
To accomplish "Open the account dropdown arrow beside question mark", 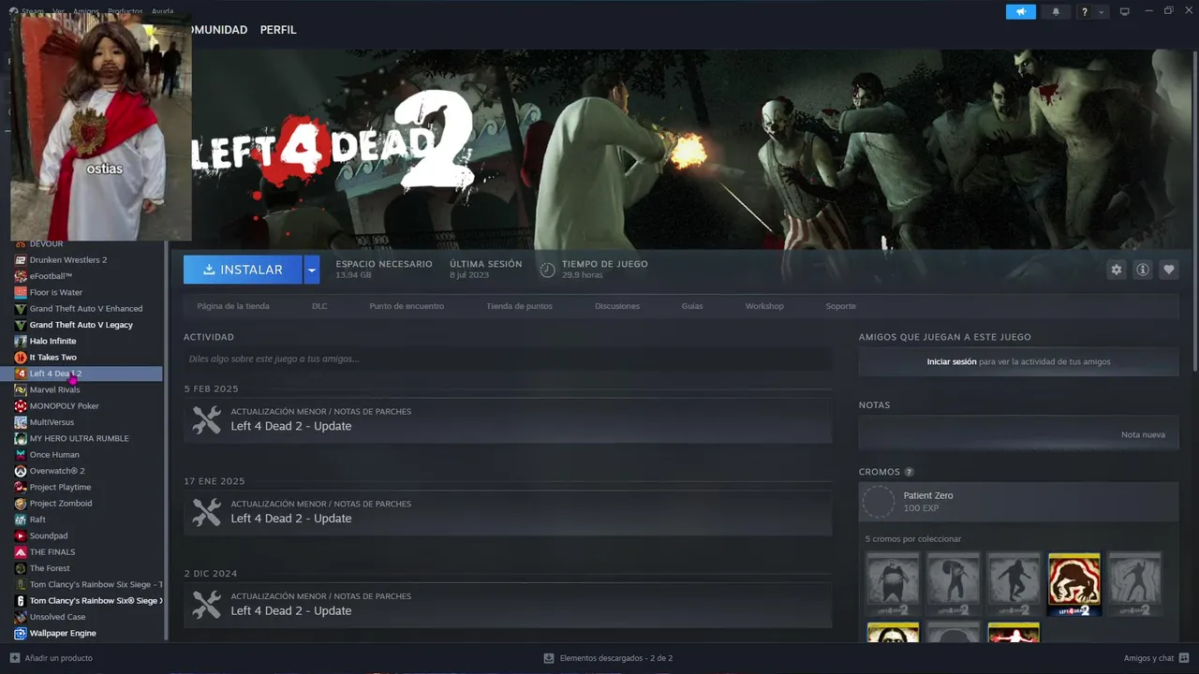I will tap(1101, 12).
